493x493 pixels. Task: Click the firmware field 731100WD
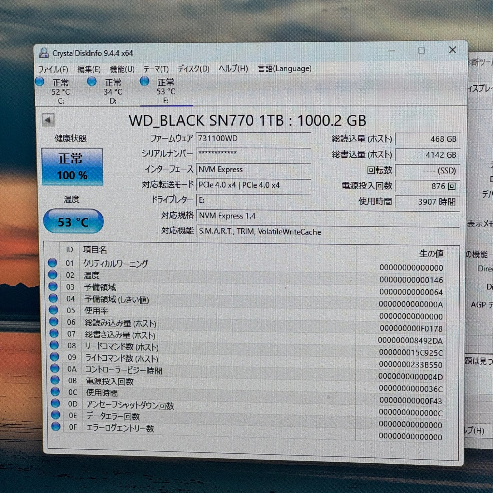coord(253,139)
